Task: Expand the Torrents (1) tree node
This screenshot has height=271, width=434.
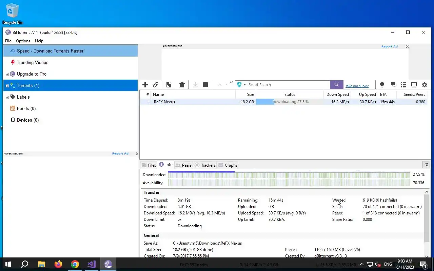Action: click(7, 86)
